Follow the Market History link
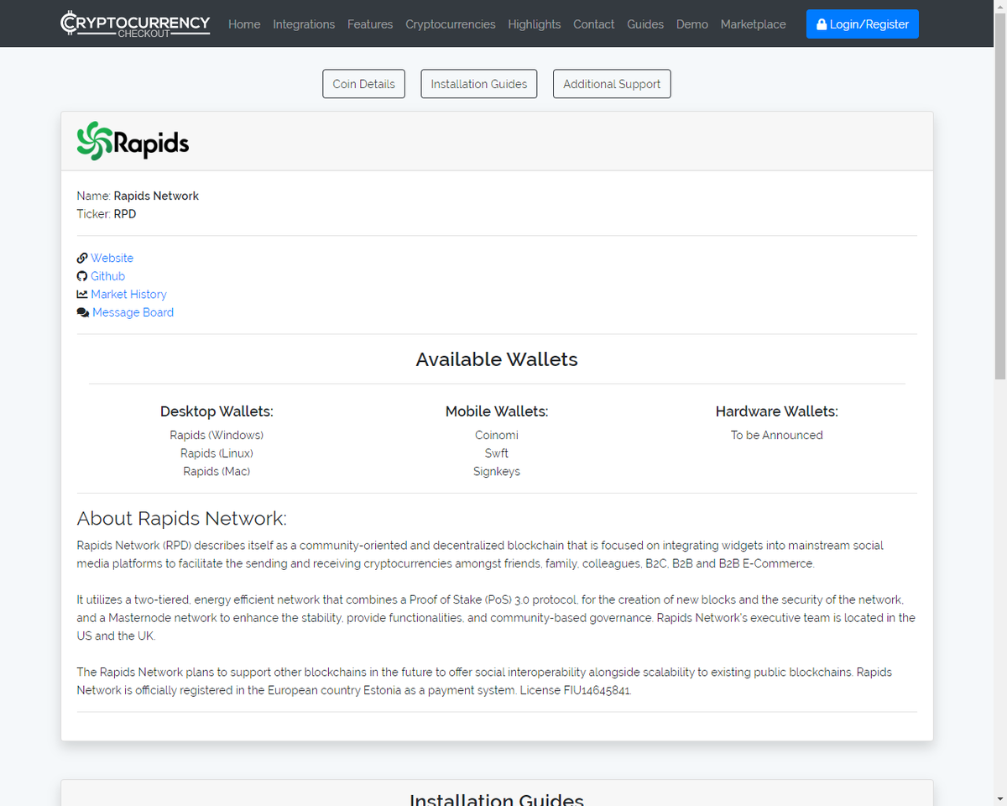The image size is (1007, 806). click(x=129, y=294)
